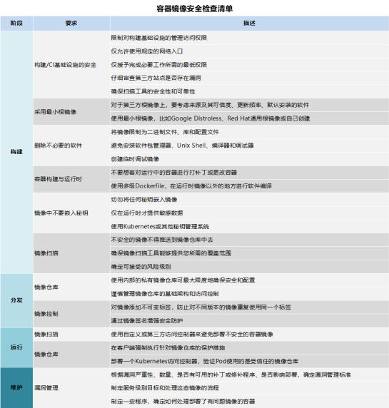Click the 要求 column header
The width and height of the screenshot is (389, 408).
[71, 24]
